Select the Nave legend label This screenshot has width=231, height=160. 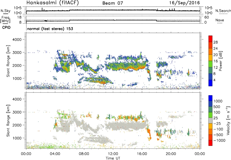[x=219, y=20]
